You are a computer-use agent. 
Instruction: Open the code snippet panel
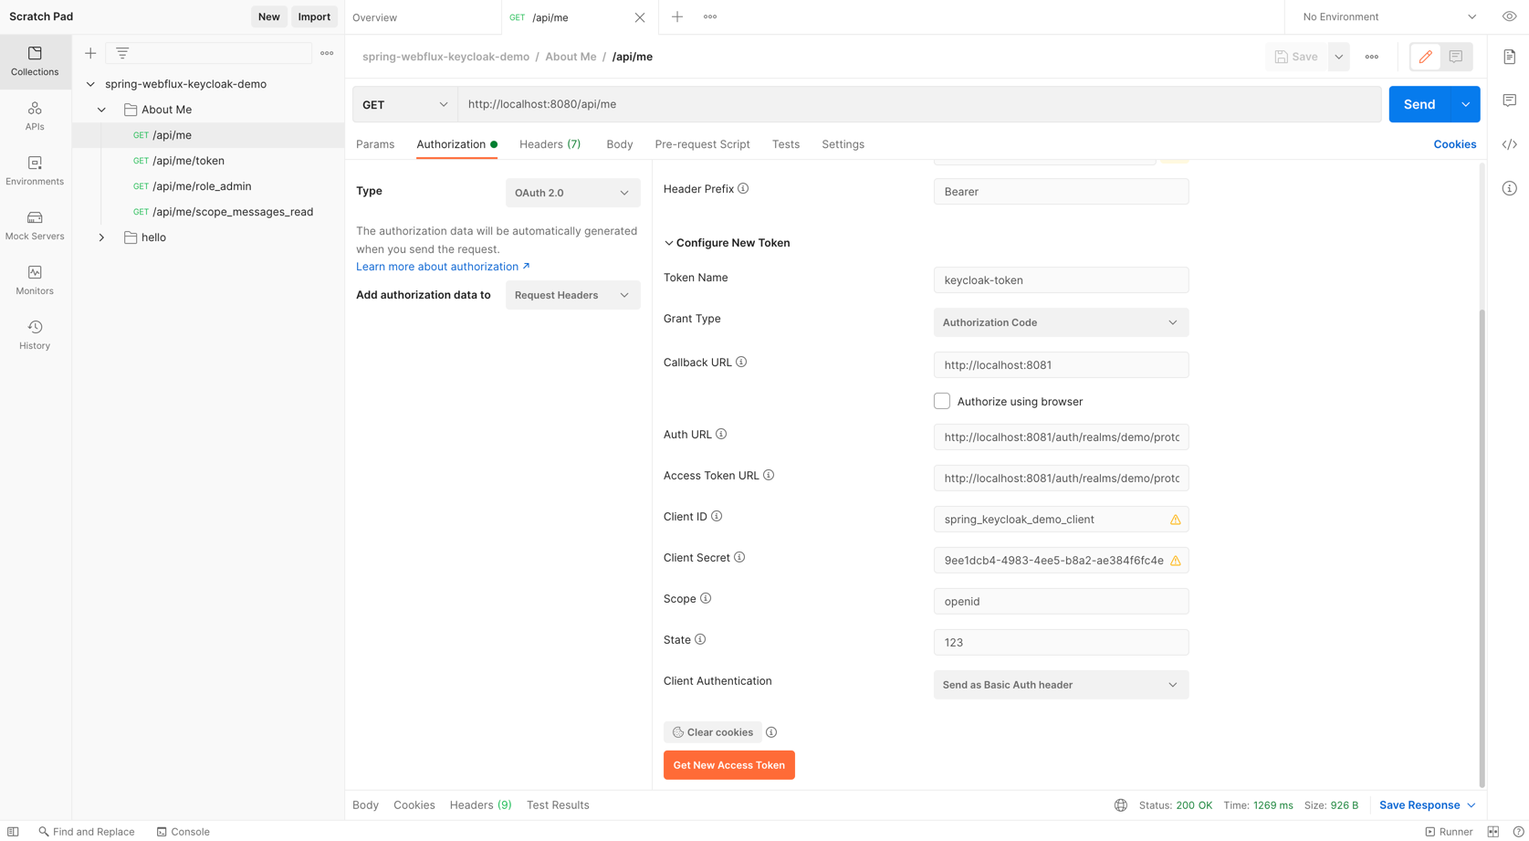pos(1510,144)
